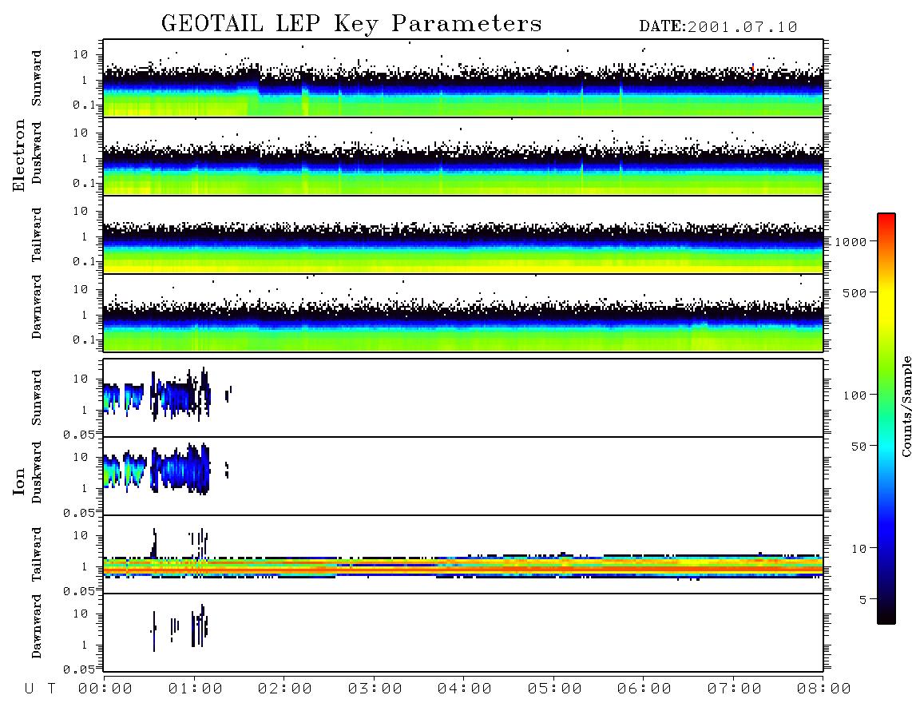
Task: Click the 1000 tick on colorbar
Action: 851,241
